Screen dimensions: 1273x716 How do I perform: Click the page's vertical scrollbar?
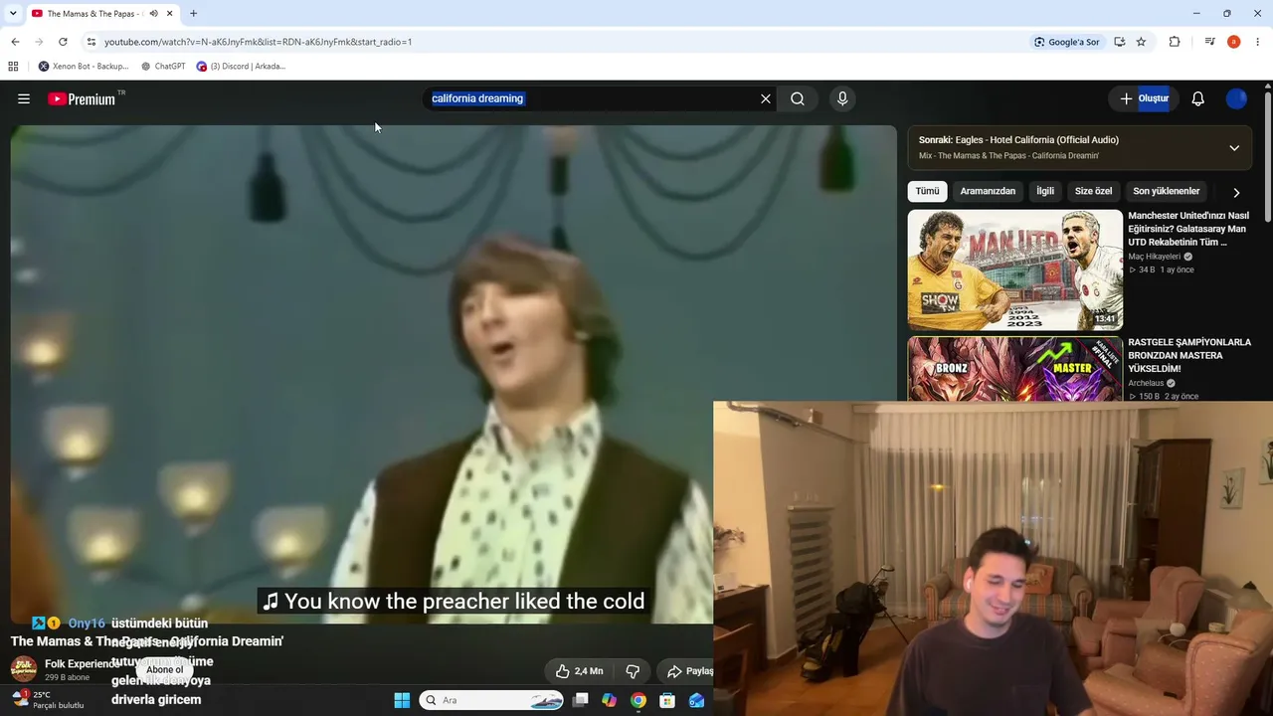[1268, 156]
